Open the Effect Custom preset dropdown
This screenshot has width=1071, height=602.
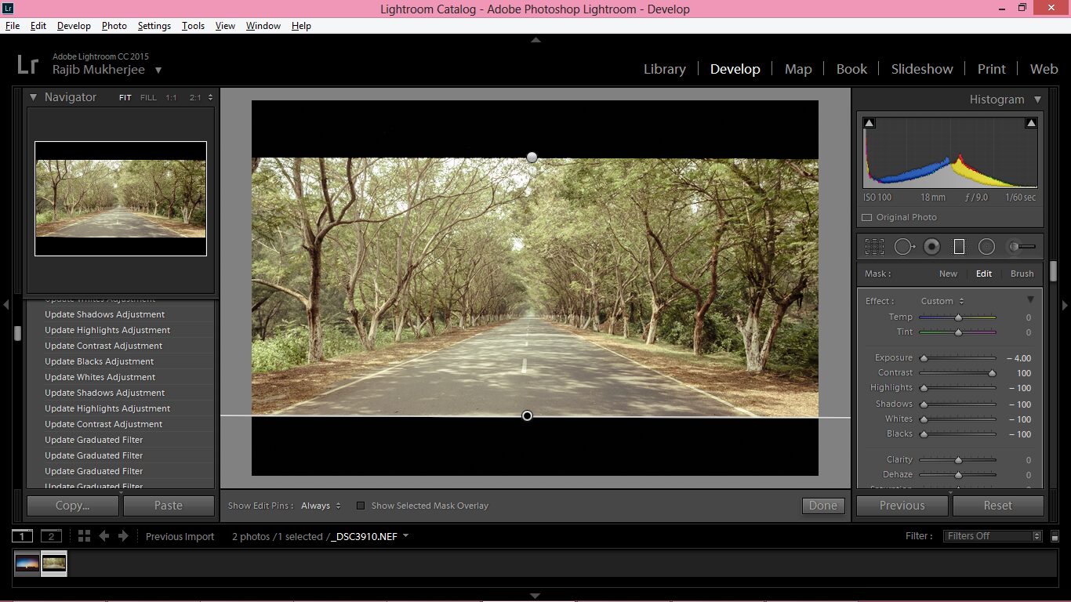(942, 301)
